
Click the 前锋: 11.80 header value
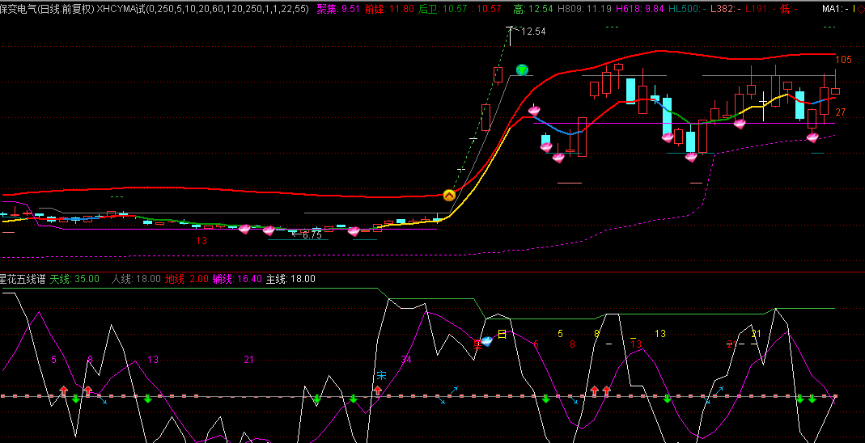tap(389, 9)
